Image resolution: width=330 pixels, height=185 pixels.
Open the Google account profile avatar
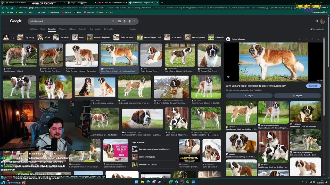[322, 21]
